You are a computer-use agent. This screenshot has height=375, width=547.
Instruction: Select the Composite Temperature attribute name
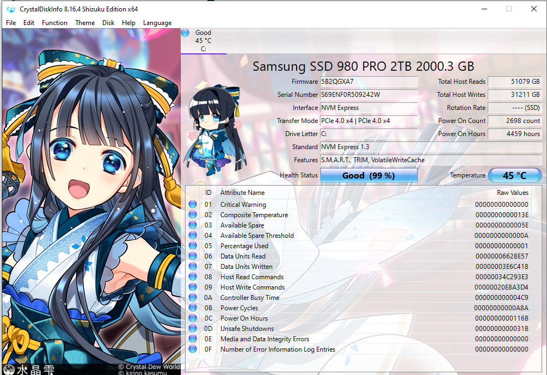[x=254, y=215]
